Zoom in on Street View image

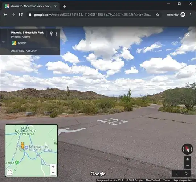(187, 159)
